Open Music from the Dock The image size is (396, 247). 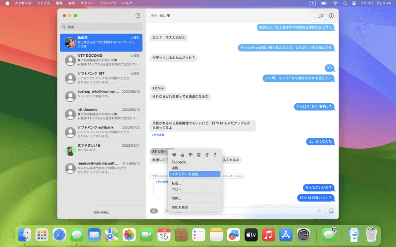coord(268,235)
